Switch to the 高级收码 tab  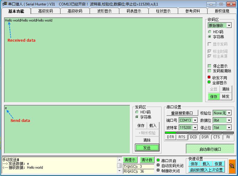[75, 11]
